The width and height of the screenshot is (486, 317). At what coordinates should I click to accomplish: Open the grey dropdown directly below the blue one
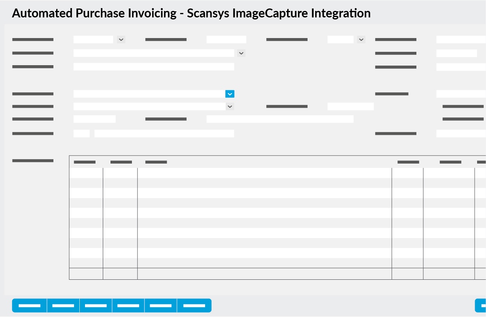tap(230, 106)
